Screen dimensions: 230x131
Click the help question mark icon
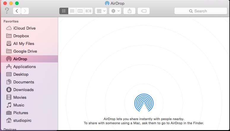click(x=7, y=11)
